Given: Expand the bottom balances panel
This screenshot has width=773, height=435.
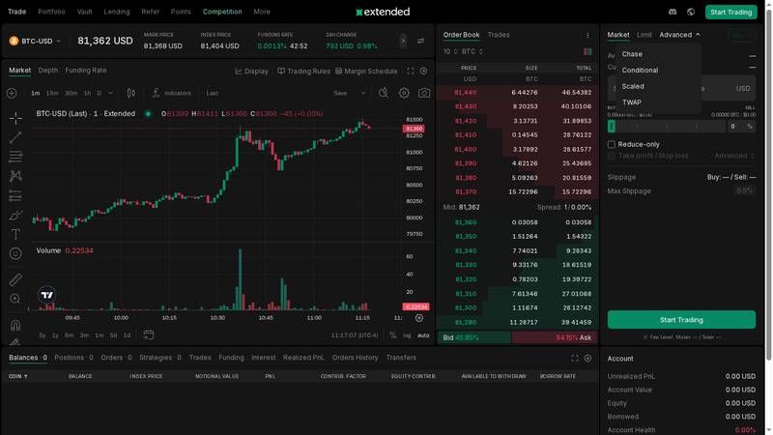Looking at the screenshot, I should (575, 358).
